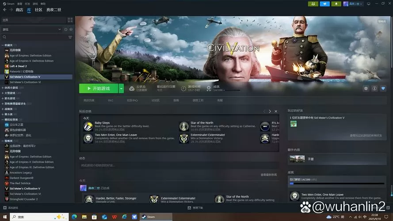This screenshot has width=393, height=221.
Task: Toggle favorite heart icon
Action: 383,88
